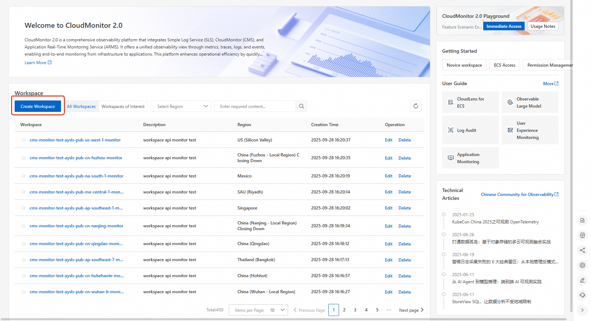Open the KubeCon China 2025 OpenTelemetry article
The width and height of the screenshot is (591, 321).
click(x=495, y=222)
